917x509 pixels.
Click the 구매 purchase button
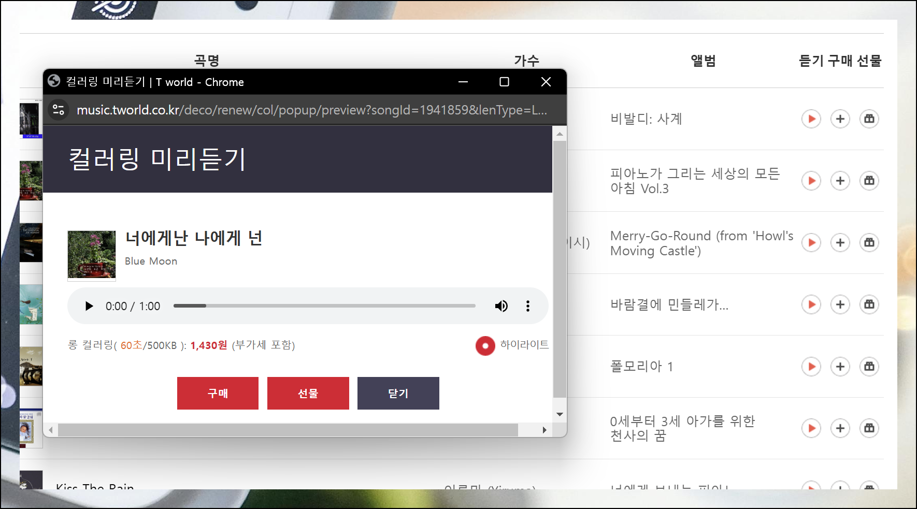[218, 393]
